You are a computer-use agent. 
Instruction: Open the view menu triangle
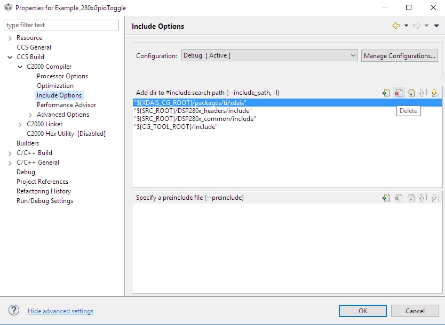[x=436, y=26]
